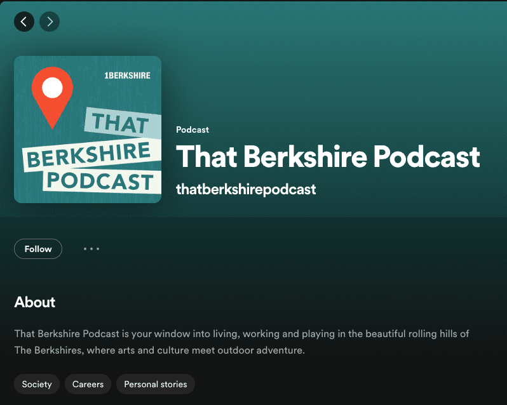This screenshot has width=507, height=405.
Task: Select the Society category tag
Action: click(37, 384)
